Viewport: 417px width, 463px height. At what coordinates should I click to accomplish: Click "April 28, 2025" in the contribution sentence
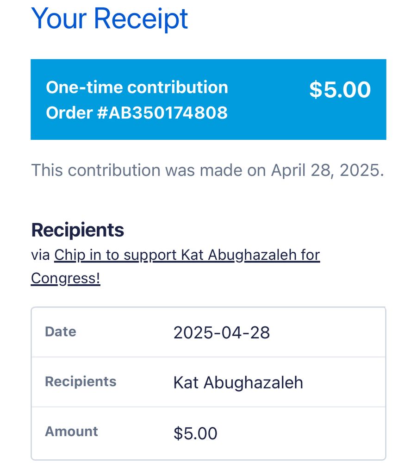pos(327,170)
